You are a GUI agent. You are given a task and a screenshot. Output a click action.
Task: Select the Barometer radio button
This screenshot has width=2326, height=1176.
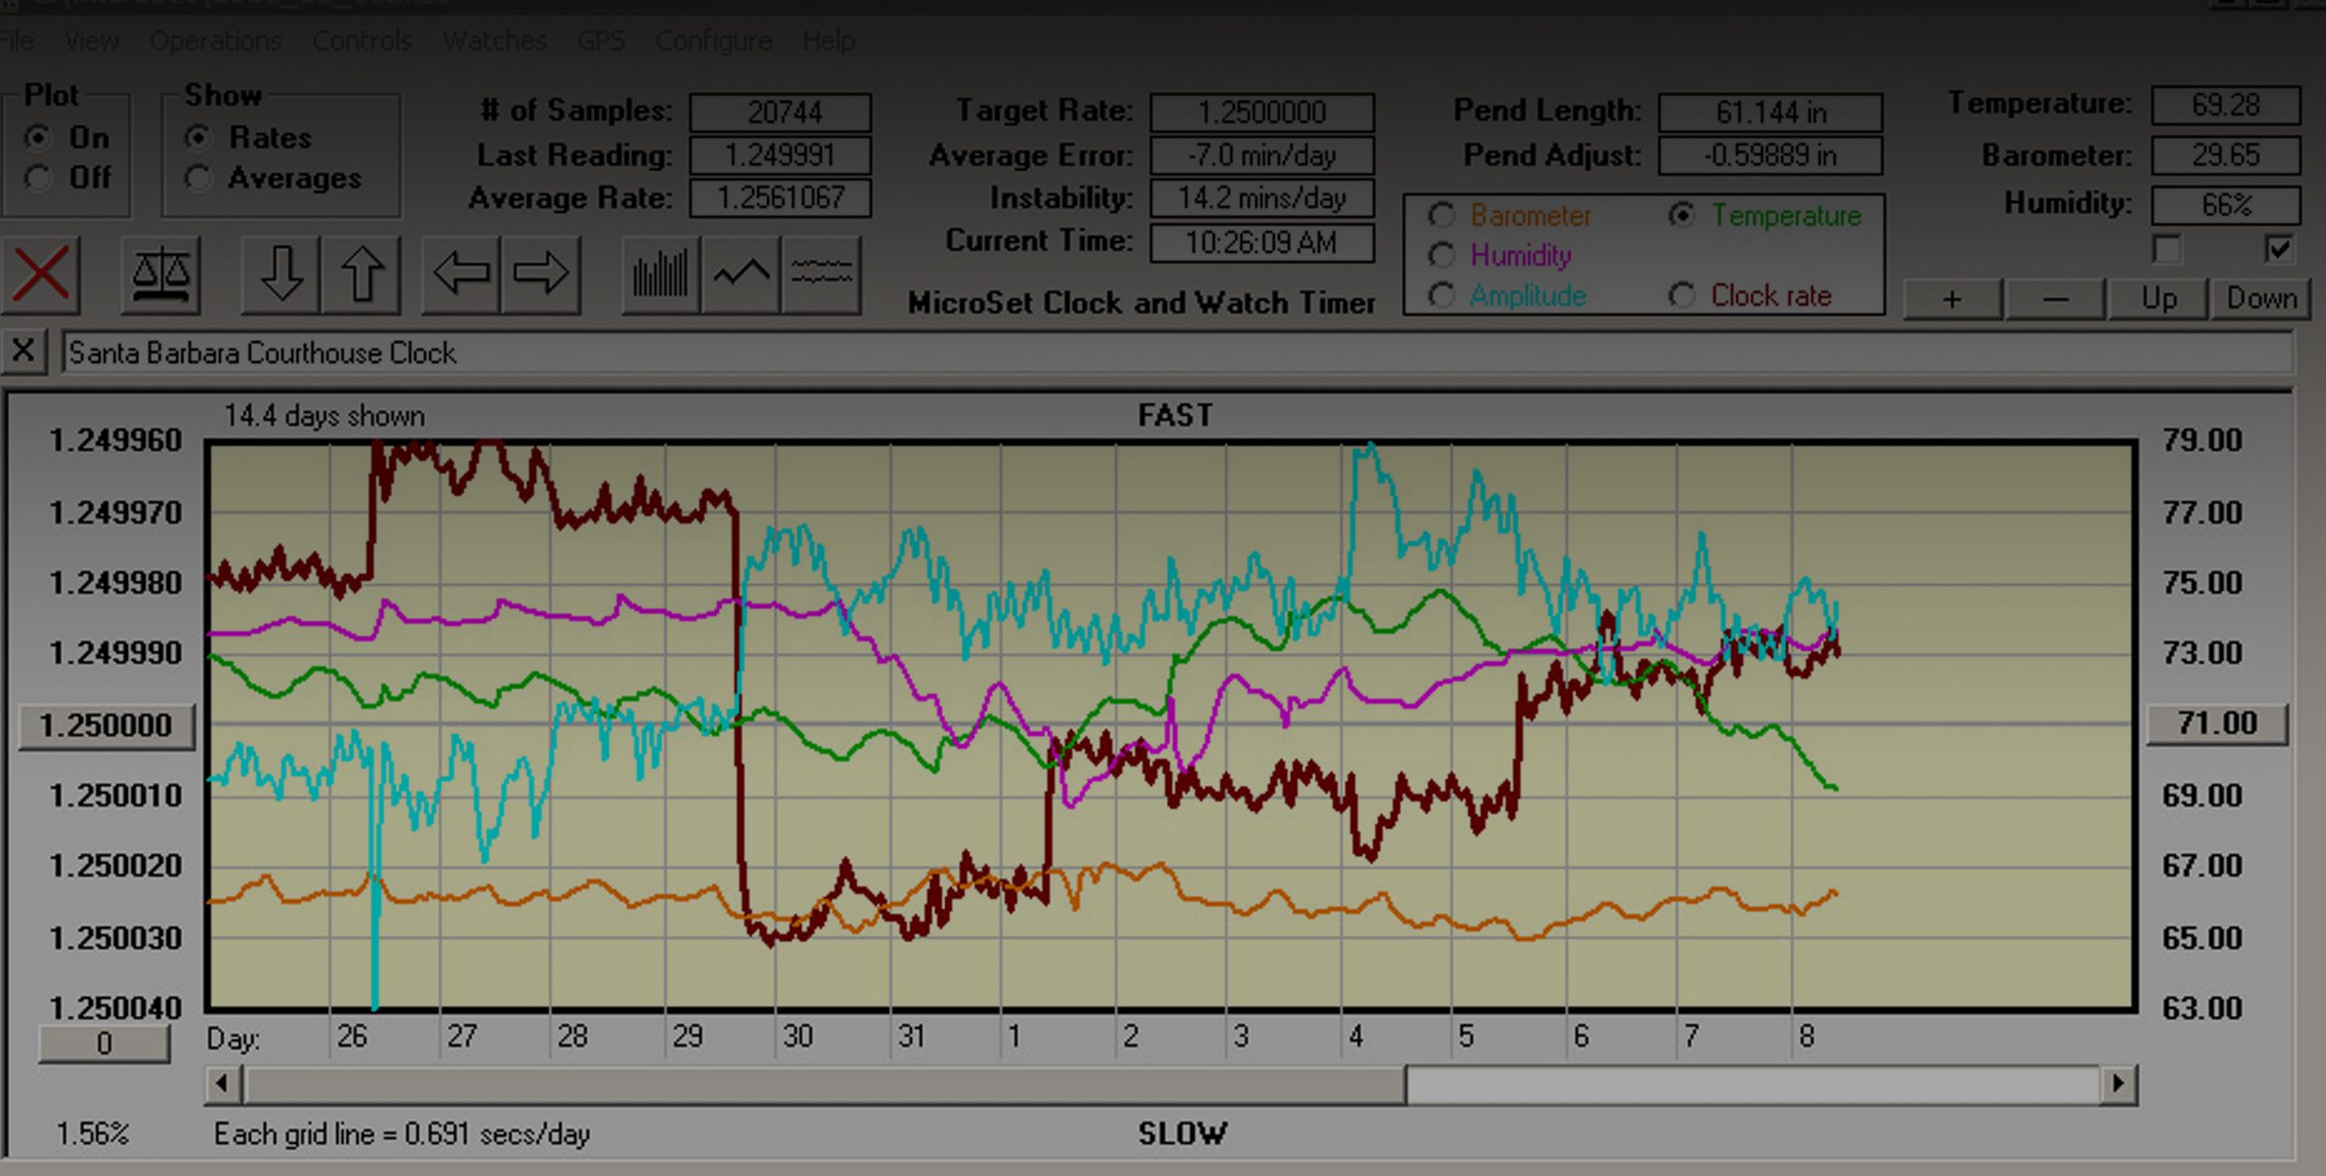click(1442, 215)
